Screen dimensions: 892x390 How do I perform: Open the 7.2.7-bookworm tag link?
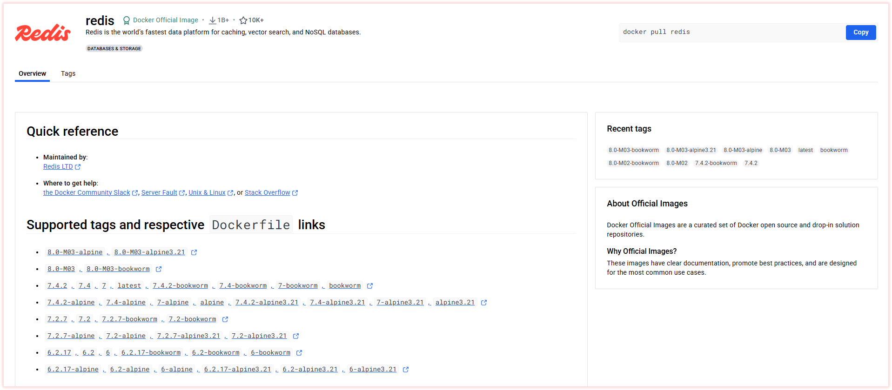(130, 319)
